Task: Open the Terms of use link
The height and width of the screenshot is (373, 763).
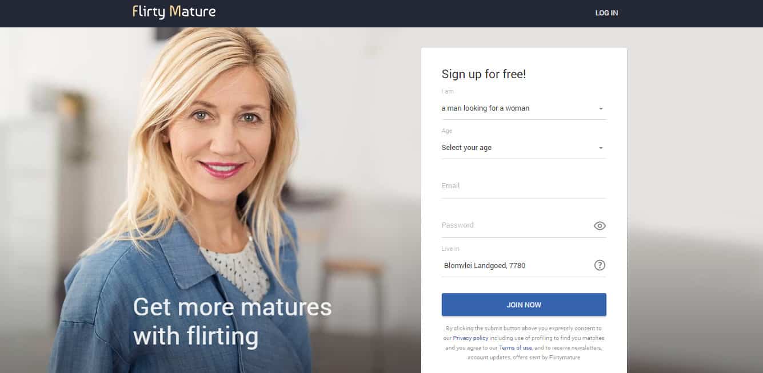Action: pyautogui.click(x=515, y=347)
